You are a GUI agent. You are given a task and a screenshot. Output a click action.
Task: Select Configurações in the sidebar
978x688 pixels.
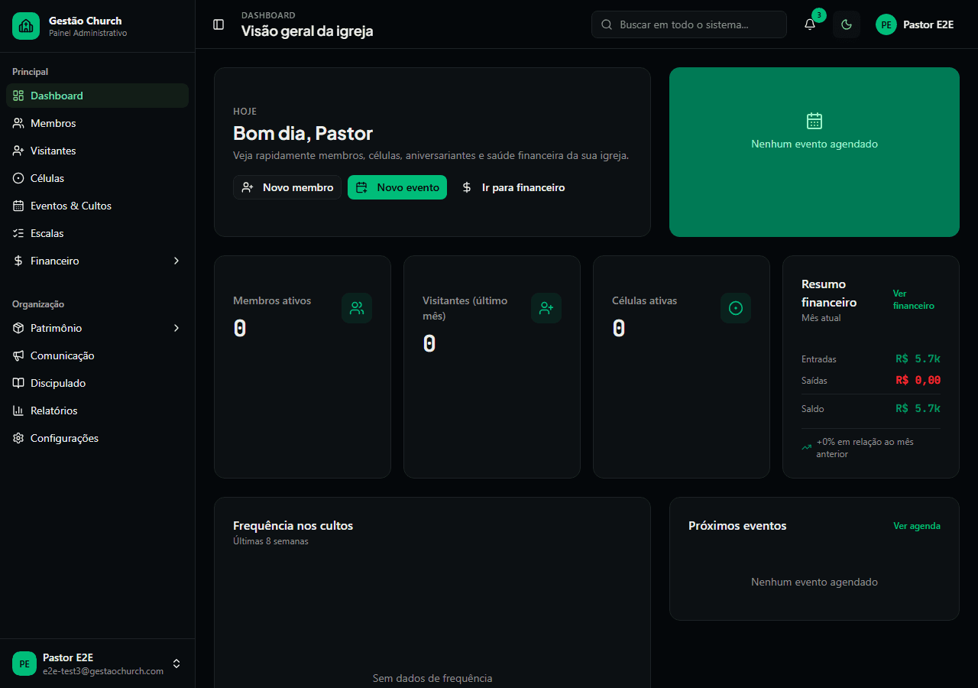64,438
